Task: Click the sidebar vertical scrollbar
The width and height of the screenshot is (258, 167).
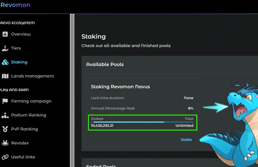Action: pos(72,90)
